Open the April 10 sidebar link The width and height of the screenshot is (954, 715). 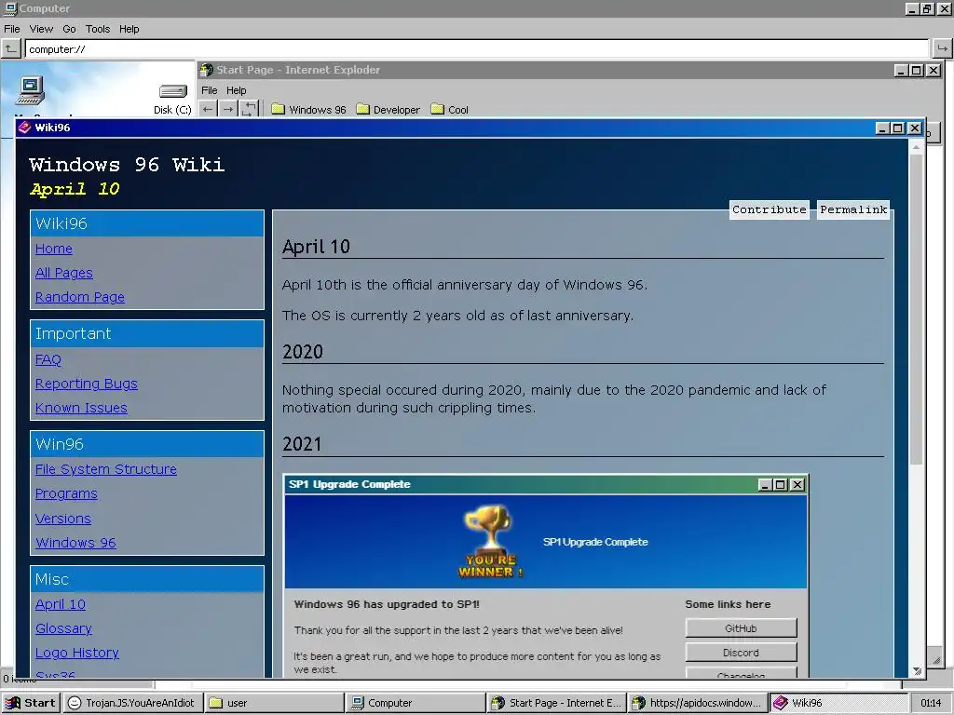[x=61, y=604]
